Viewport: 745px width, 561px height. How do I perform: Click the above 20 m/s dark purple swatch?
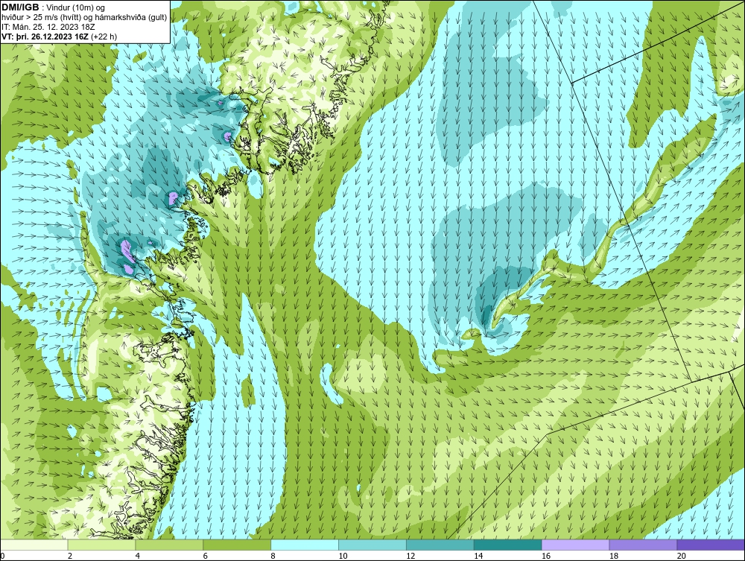coord(711,545)
